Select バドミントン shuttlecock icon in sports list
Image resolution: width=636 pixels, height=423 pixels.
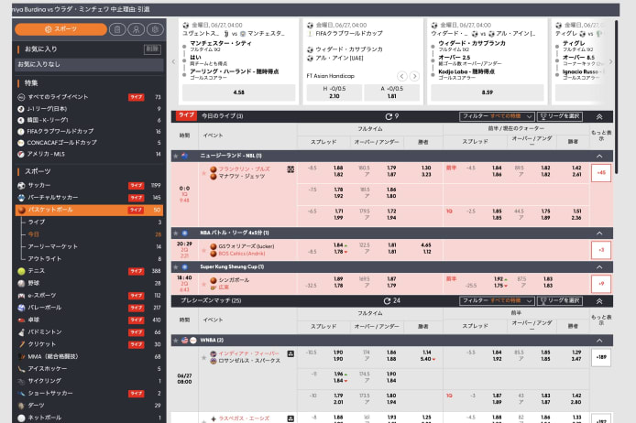(x=21, y=332)
